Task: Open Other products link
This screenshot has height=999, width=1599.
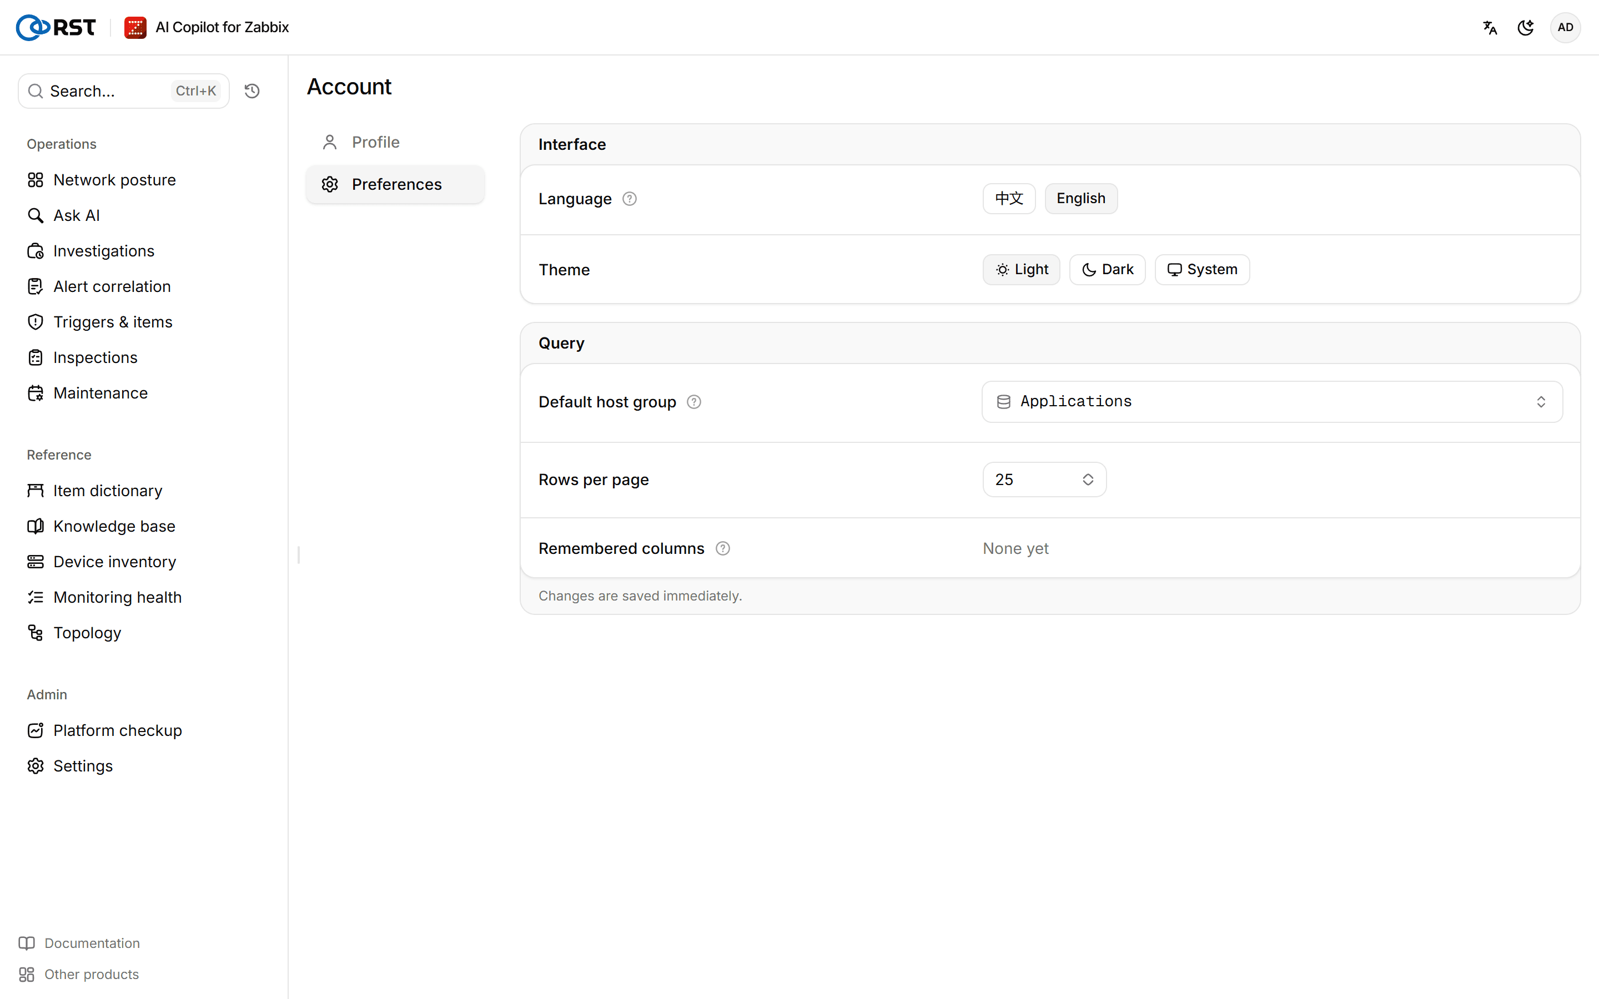Action: (79, 974)
